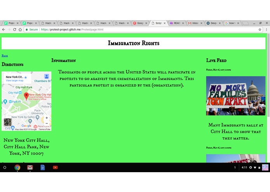
Task: Zoom out on the map
Action: (47, 123)
